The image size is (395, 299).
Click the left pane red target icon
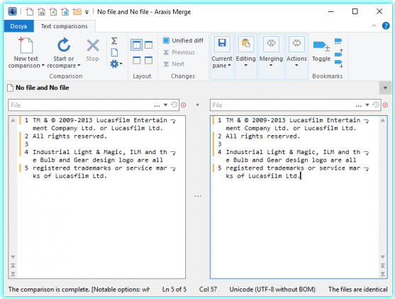(x=184, y=105)
